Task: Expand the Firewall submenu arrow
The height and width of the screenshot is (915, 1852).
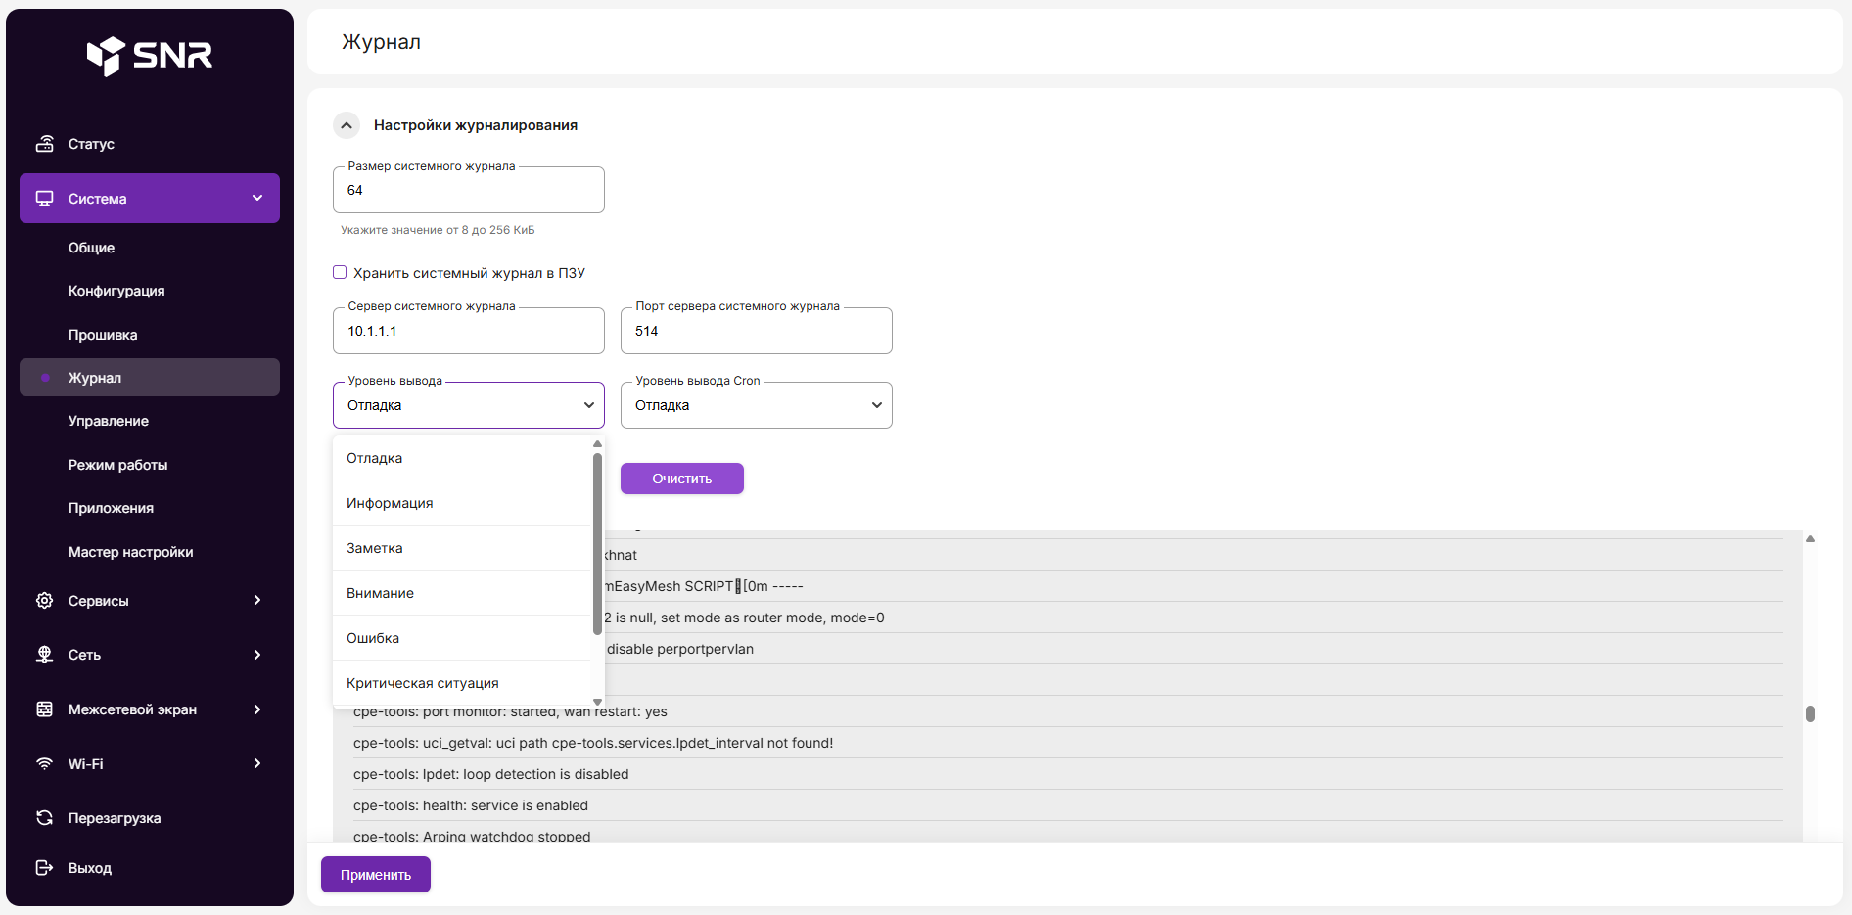Action: [257, 709]
